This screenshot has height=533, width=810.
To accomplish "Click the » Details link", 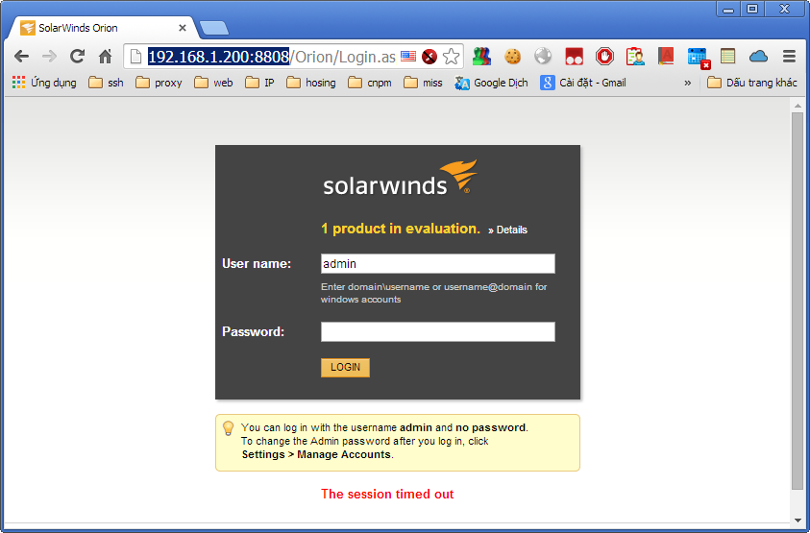I will 507,230.
